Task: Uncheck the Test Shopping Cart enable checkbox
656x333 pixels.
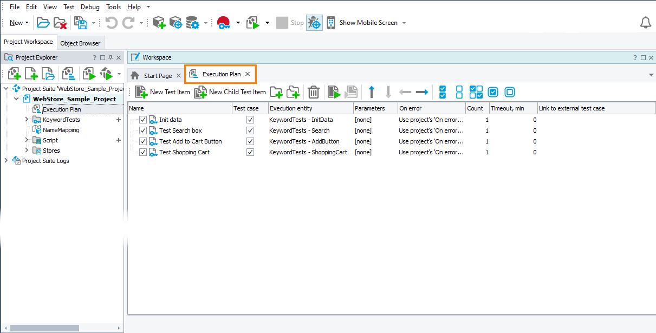Action: [x=143, y=152]
